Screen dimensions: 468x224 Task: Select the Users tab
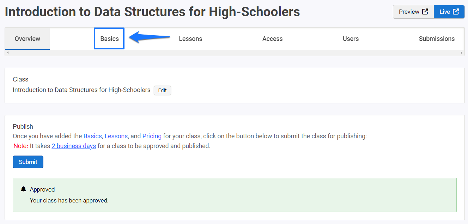point(351,39)
